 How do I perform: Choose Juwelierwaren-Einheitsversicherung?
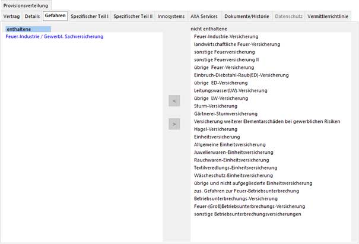[x=234, y=153]
